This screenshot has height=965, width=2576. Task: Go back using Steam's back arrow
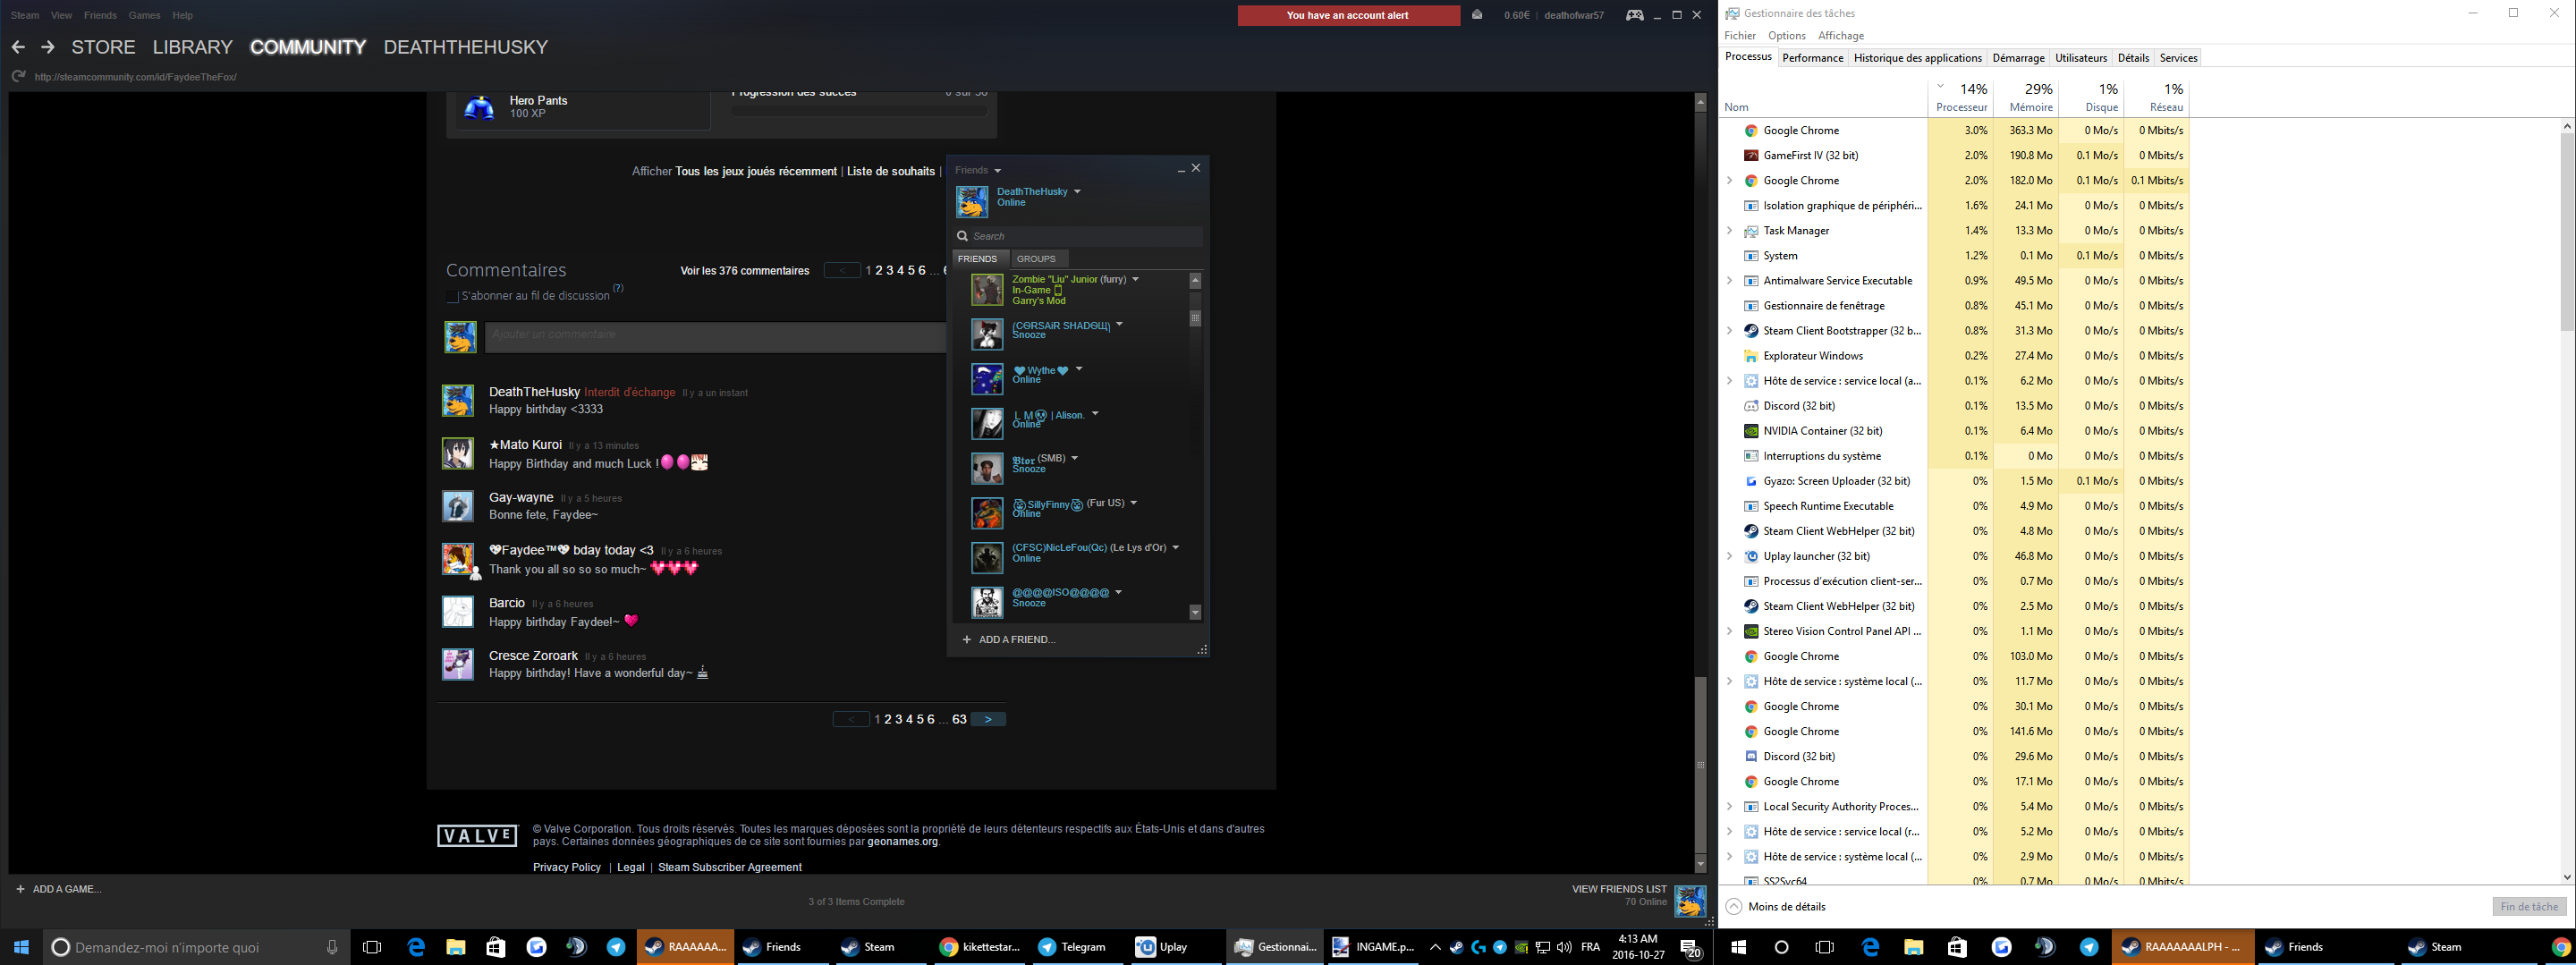click(x=18, y=47)
